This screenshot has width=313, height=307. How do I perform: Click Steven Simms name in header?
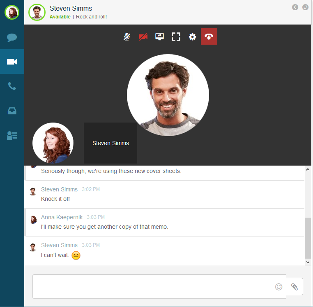(x=71, y=8)
